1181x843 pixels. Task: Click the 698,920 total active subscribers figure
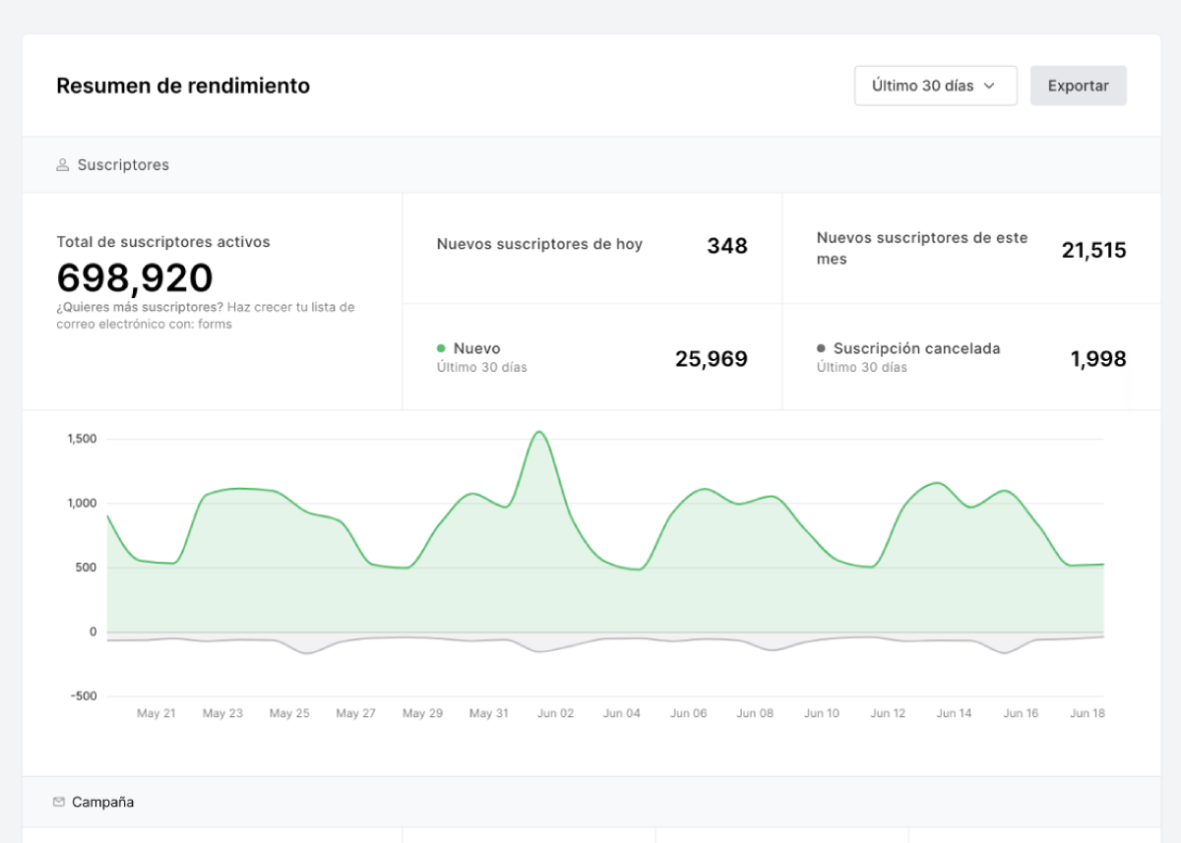135,278
